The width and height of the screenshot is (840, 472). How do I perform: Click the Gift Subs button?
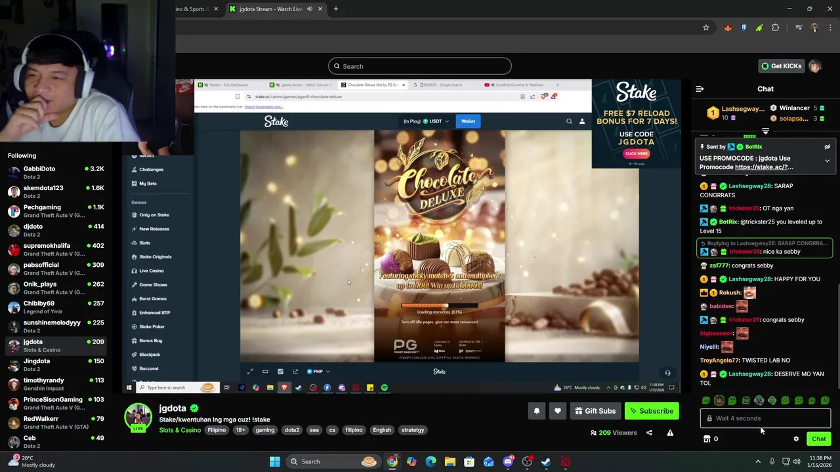[595, 411]
